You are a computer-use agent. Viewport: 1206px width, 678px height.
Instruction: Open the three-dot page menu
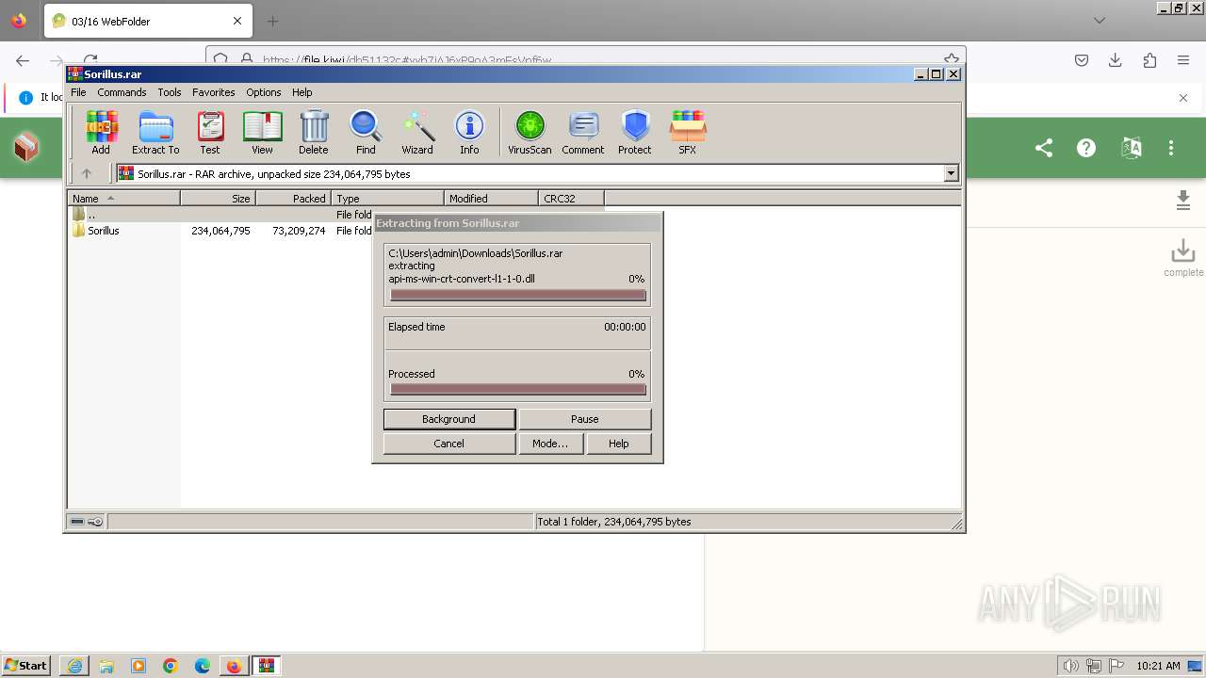pyautogui.click(x=1171, y=148)
